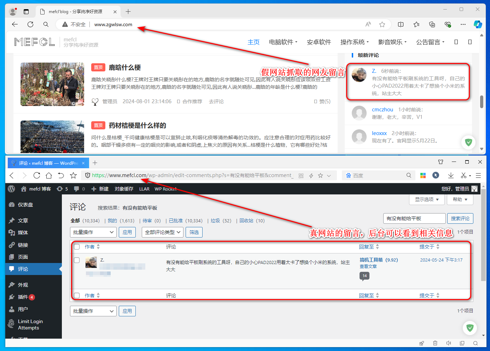Add zgwlsw.com page to favorites star
Screen dimensions: 490x351
(x=382, y=24)
